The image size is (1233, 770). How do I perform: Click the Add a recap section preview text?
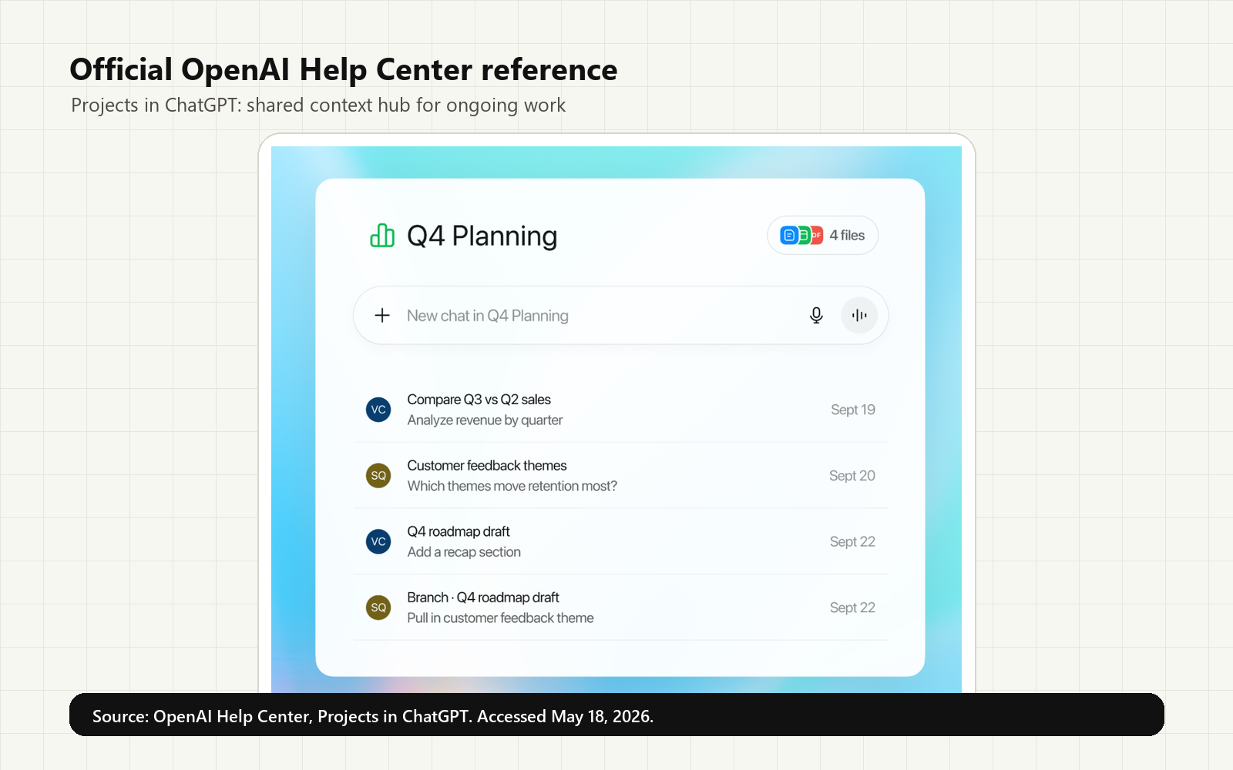click(x=464, y=552)
